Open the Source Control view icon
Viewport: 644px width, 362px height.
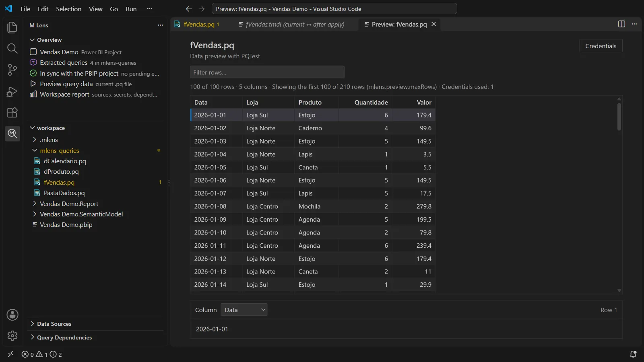click(x=12, y=70)
